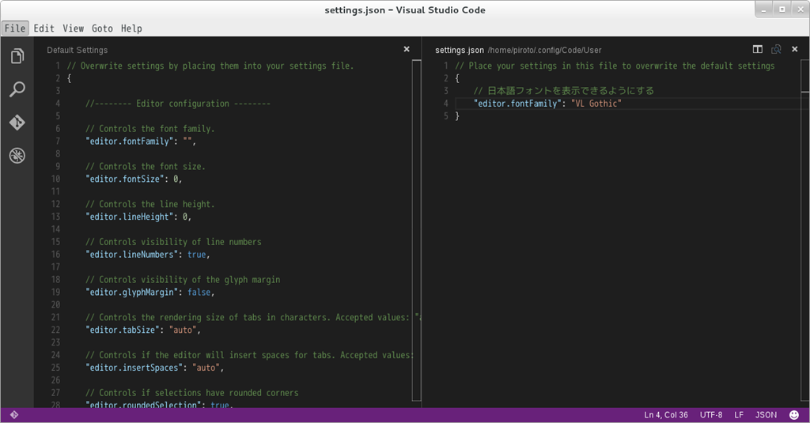Change the JSON language mode selector
Viewport: 810px width, 423px height.
point(766,415)
